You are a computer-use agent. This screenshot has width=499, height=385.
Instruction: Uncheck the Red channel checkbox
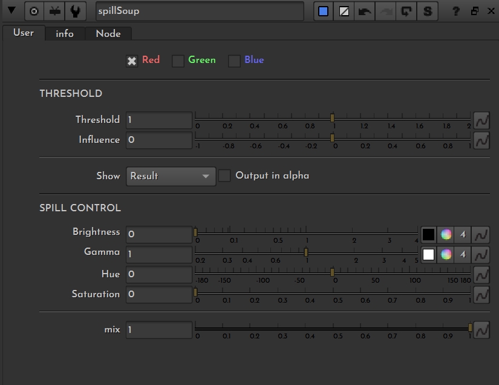pyautogui.click(x=132, y=61)
